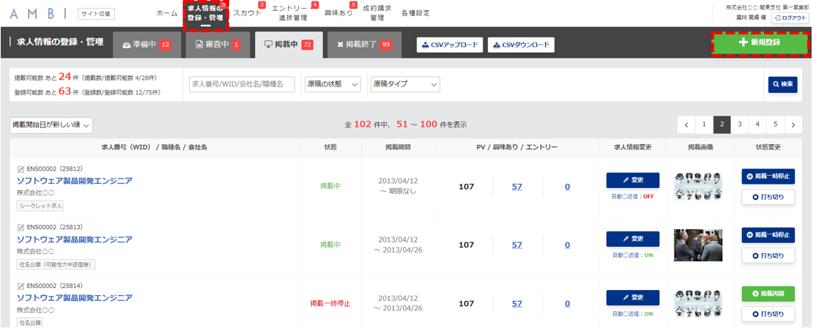The width and height of the screenshot is (816, 331).
Task: Open meeting photo thumbnail for WID 25813
Action: 698,245
